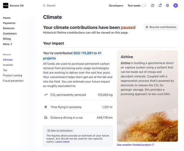The height and width of the screenshot is (151, 184).
Task: Click the purple plus create button
Action: click(x=175, y=5)
